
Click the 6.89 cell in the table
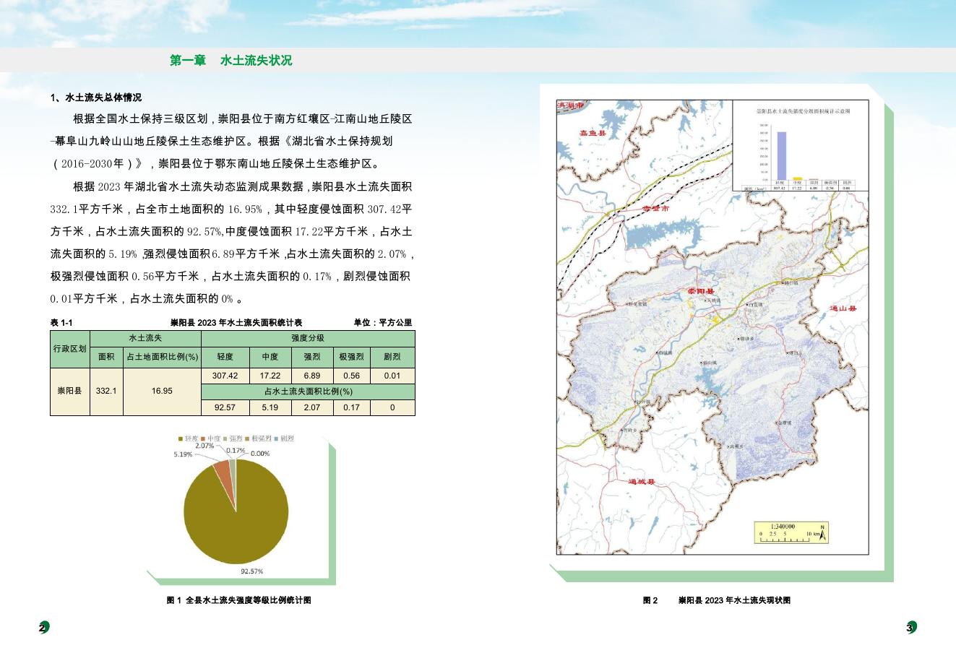(x=312, y=376)
